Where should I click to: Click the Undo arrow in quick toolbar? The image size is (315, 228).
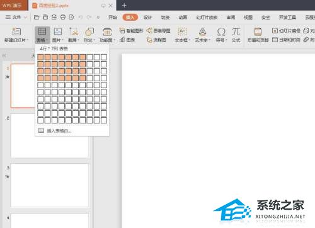tap(81, 17)
